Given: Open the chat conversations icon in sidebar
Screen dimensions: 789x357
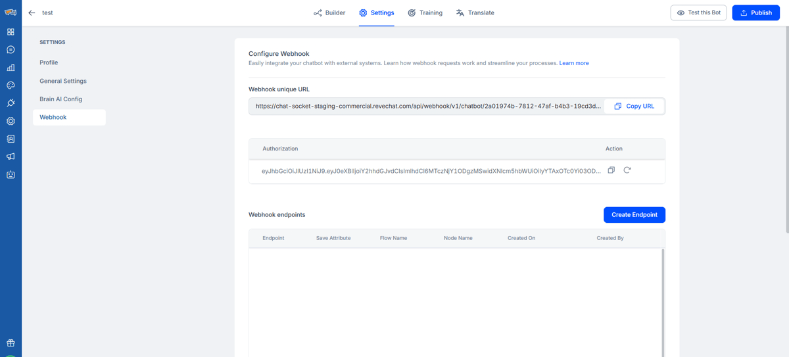Looking at the screenshot, I should pos(11,49).
